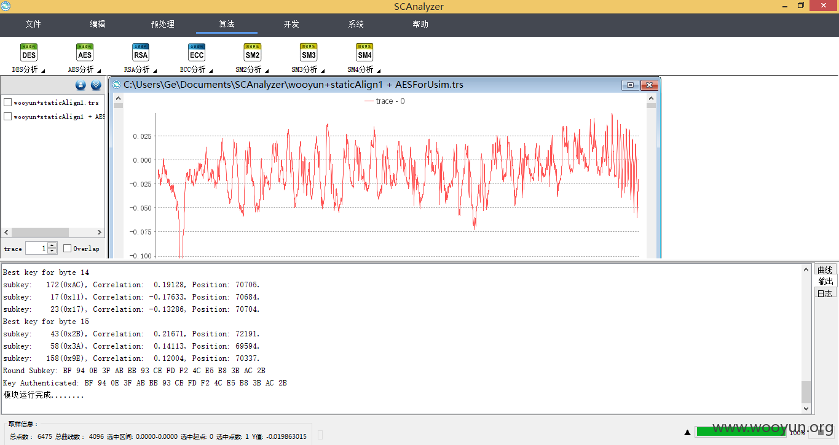Open the 预处理 menu
Screen dimensions: 839x445
163,25
